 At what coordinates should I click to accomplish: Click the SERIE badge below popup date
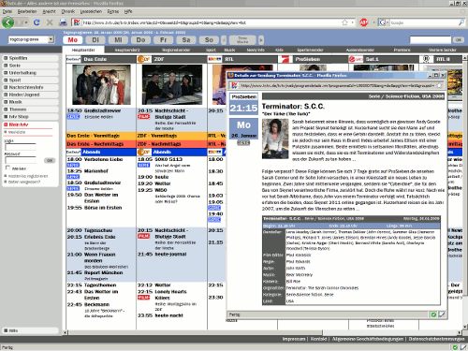(243, 143)
